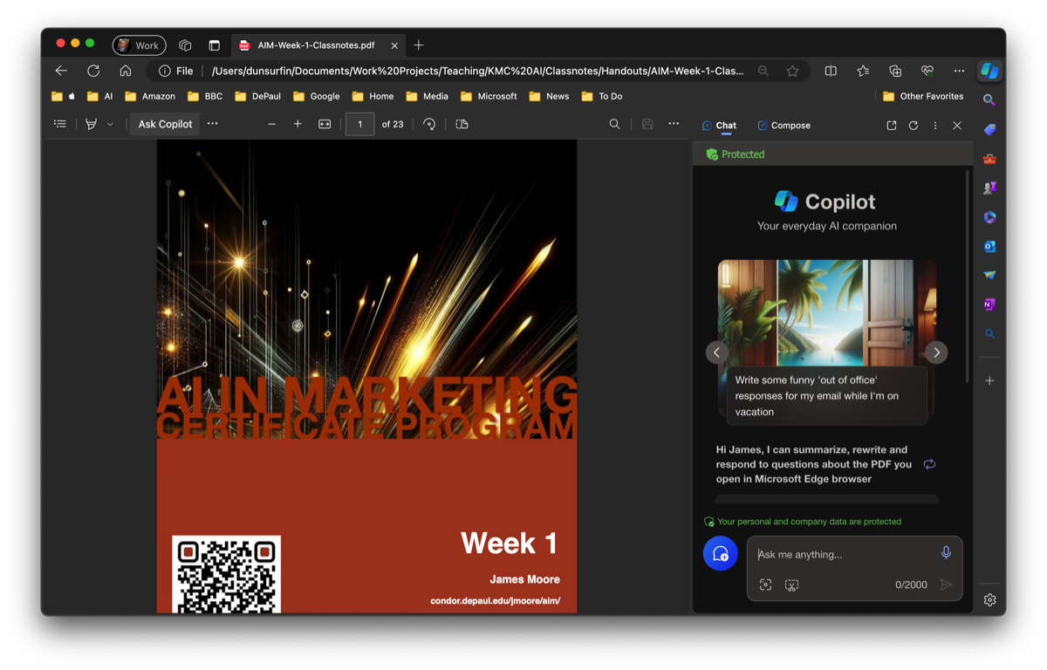Rotate the PDF page

pyautogui.click(x=429, y=124)
